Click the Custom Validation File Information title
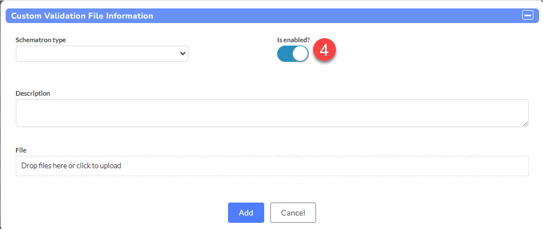The width and height of the screenshot is (543, 229). coord(82,16)
